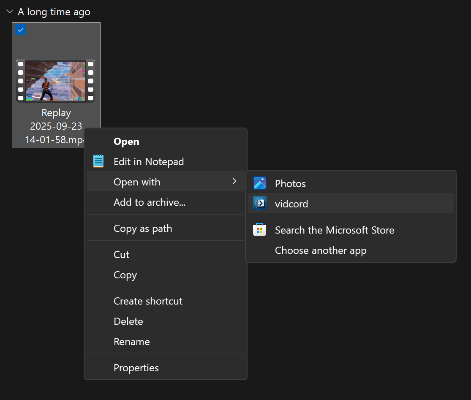This screenshot has height=400, width=471.
Task: Choose Copy from the context menu
Action: tap(166, 275)
